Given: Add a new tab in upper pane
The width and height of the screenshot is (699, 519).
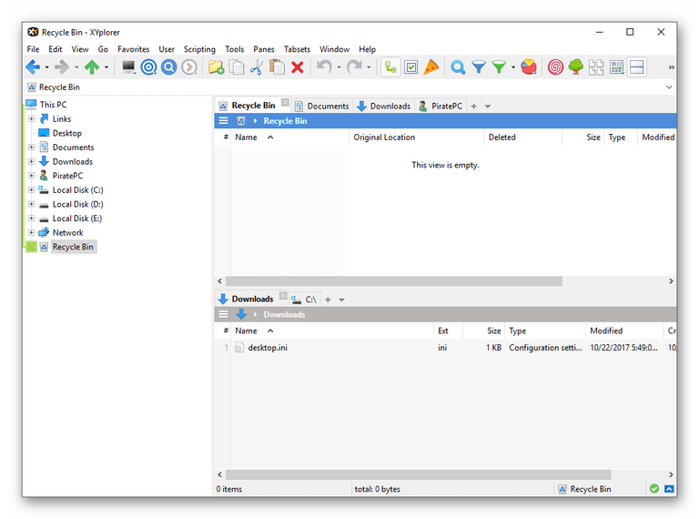Looking at the screenshot, I should pyautogui.click(x=474, y=107).
